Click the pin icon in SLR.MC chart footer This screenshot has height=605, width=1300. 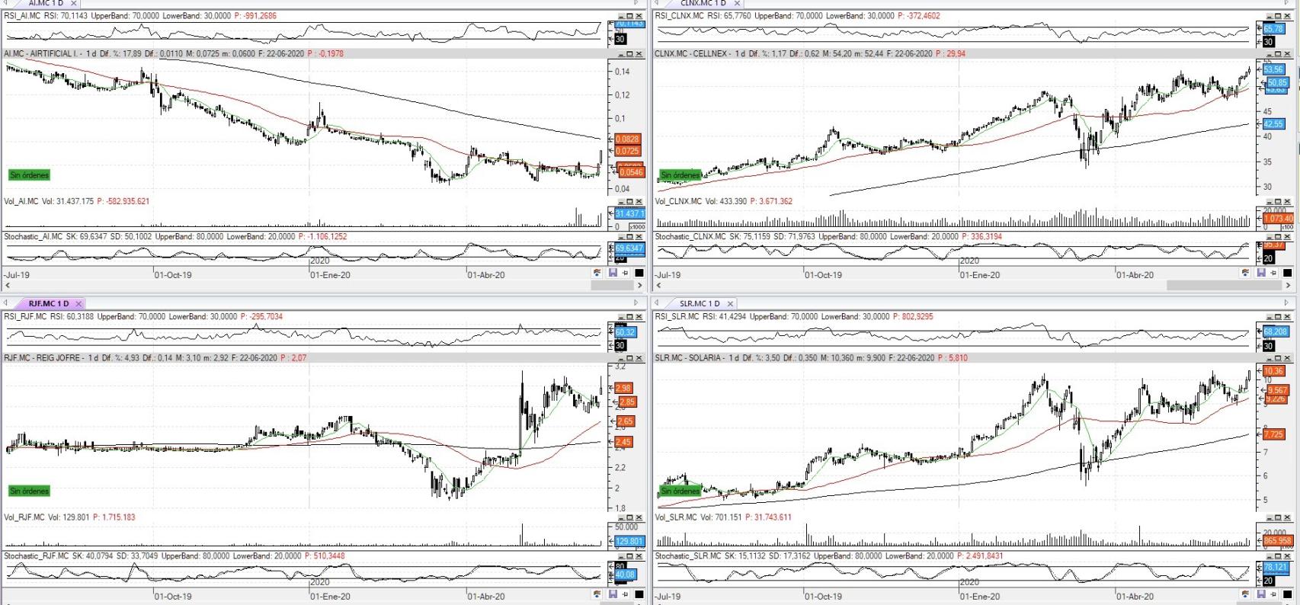1273,594
